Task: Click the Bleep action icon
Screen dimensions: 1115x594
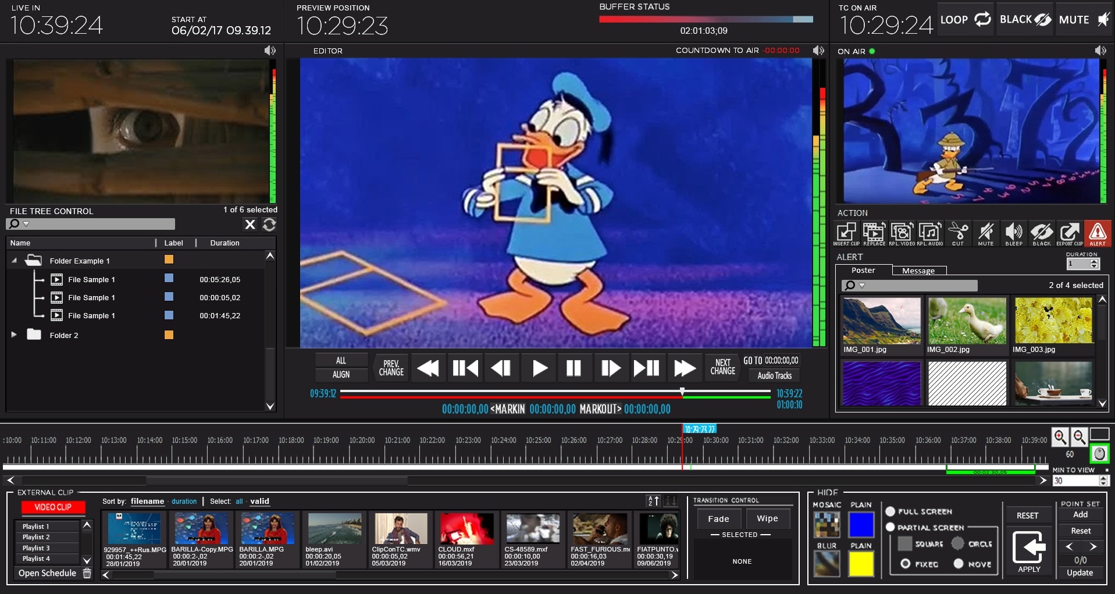Action: (1013, 233)
